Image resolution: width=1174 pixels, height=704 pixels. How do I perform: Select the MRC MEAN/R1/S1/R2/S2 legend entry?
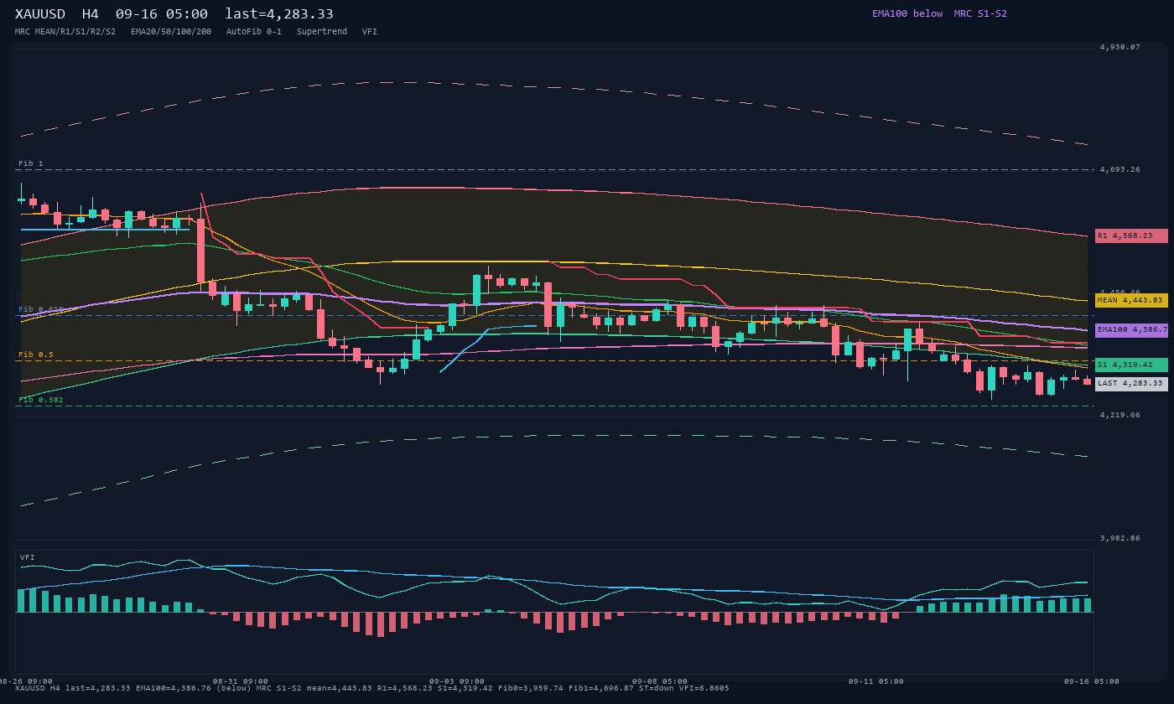coord(65,32)
